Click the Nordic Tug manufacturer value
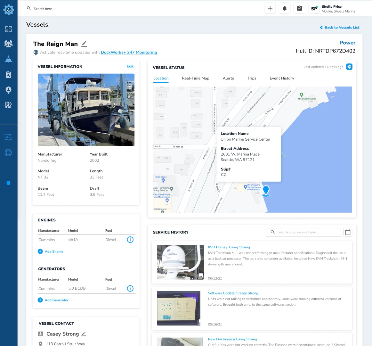The height and width of the screenshot is (346, 372). point(47,161)
